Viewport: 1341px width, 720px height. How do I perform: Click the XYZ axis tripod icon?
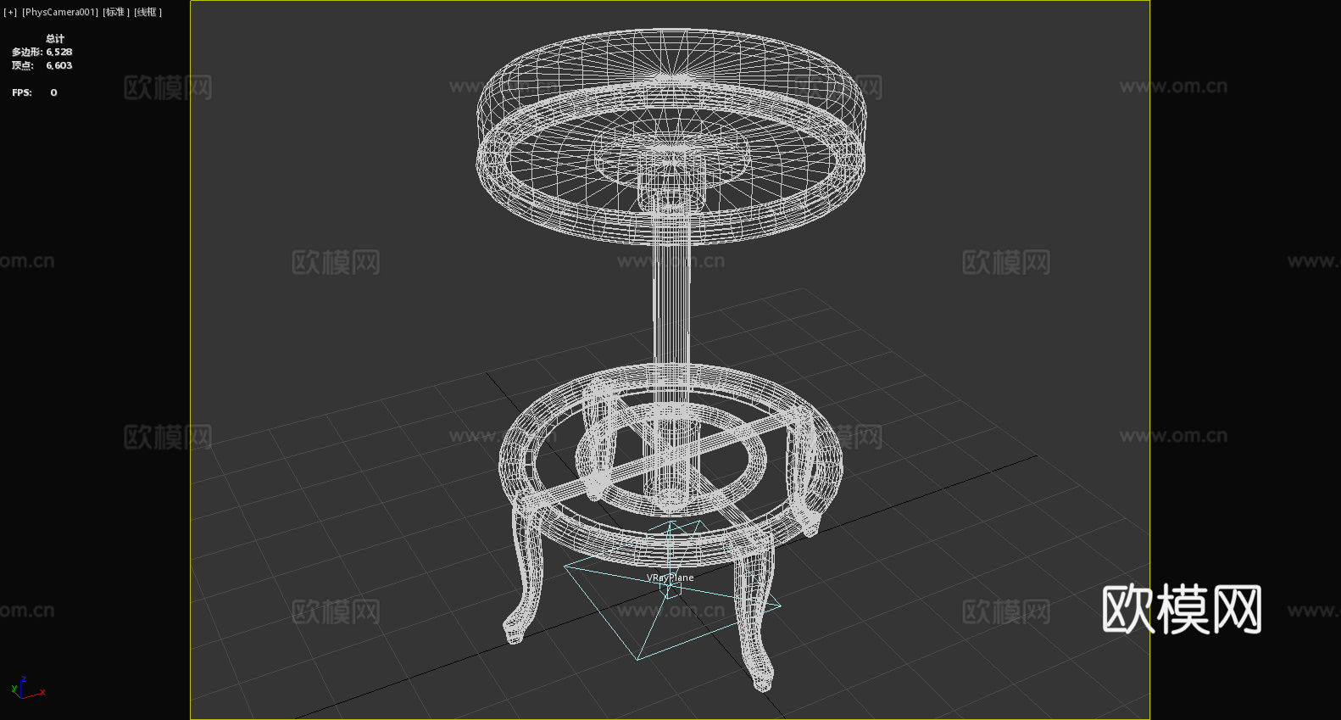tap(27, 688)
